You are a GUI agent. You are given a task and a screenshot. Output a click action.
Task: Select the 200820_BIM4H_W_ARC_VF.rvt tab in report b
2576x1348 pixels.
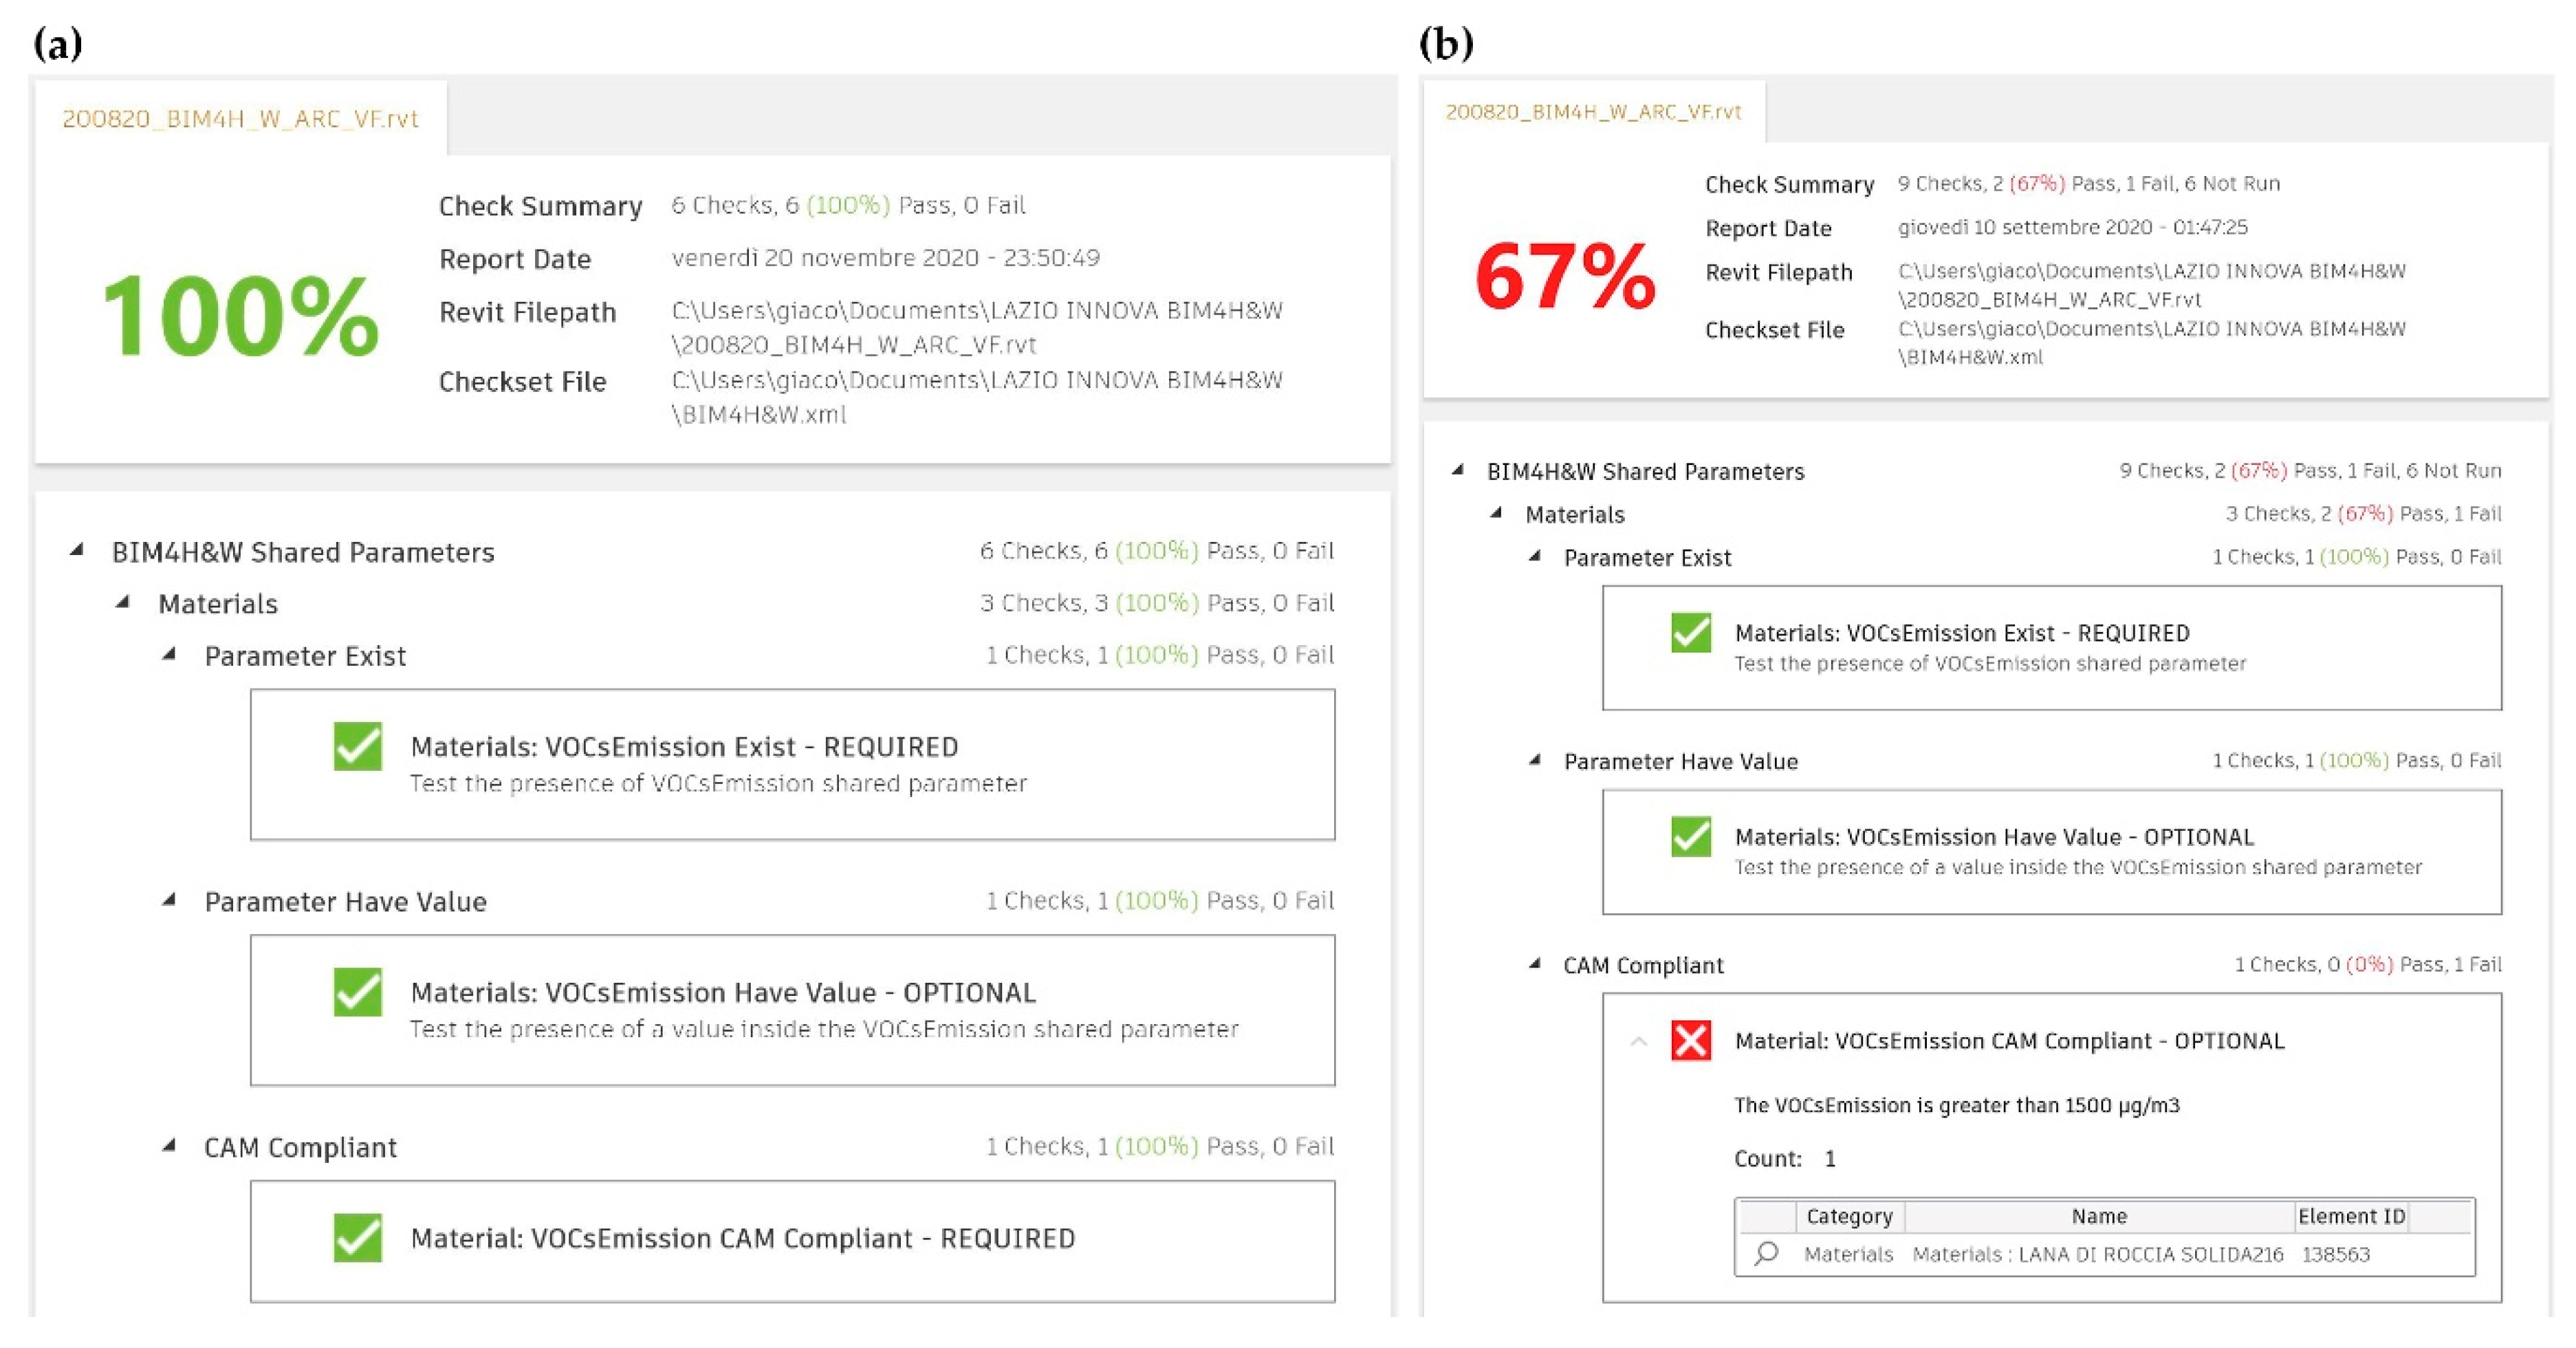(1593, 112)
